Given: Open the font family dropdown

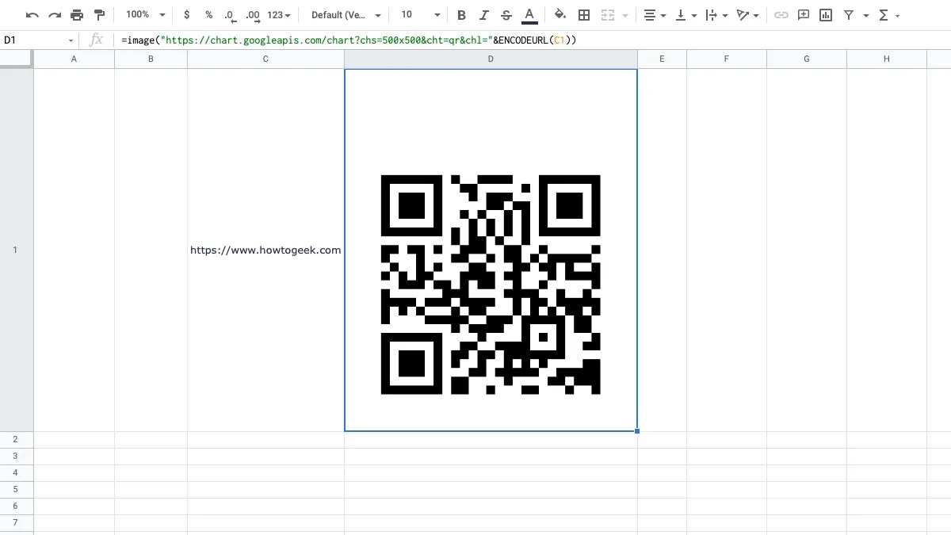Looking at the screenshot, I should point(346,14).
